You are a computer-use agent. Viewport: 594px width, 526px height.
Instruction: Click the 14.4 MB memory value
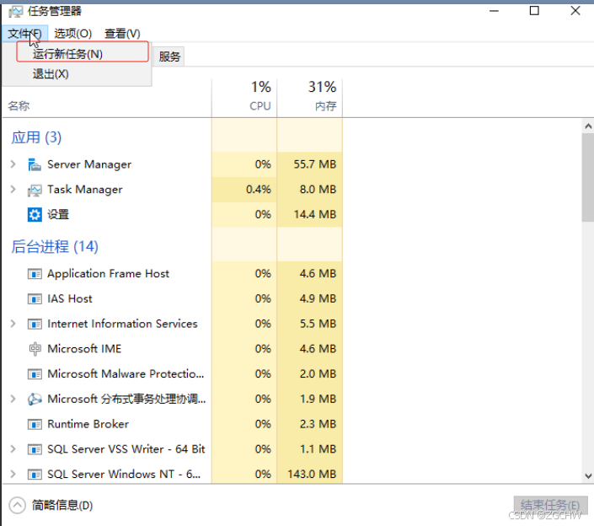[314, 214]
